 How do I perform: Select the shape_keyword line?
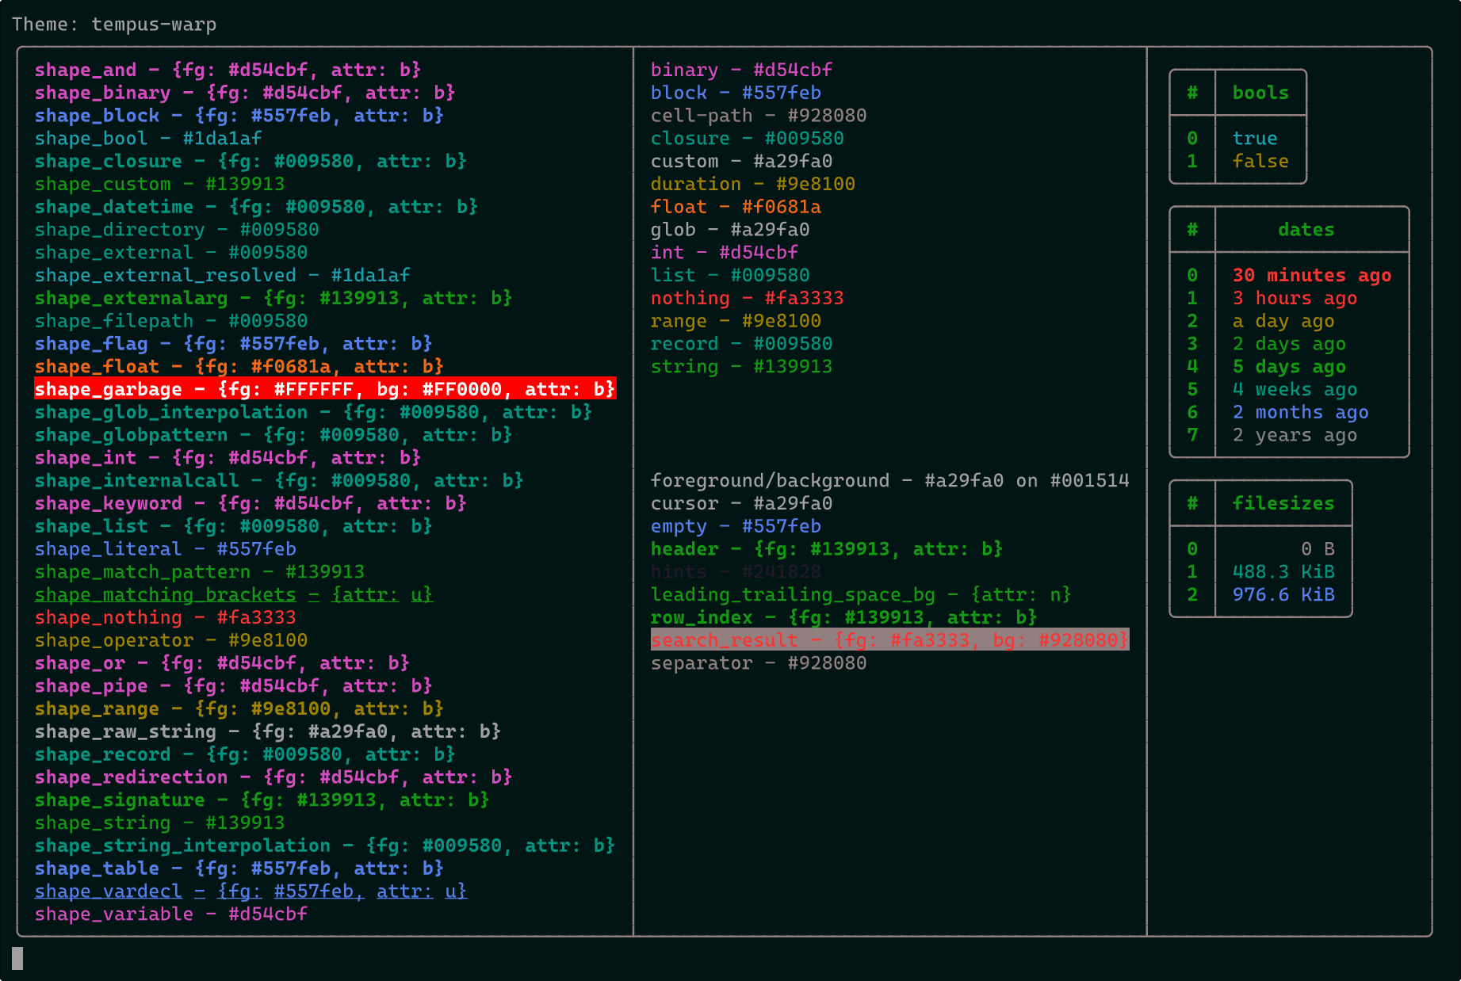pyautogui.click(x=251, y=504)
